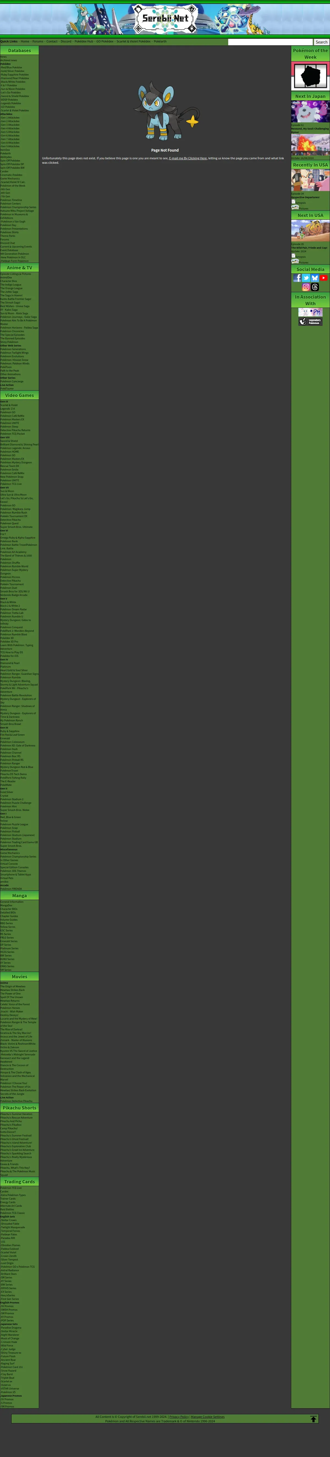Open Forums in Quick Links bar
The image size is (330, 1457).
38,41
